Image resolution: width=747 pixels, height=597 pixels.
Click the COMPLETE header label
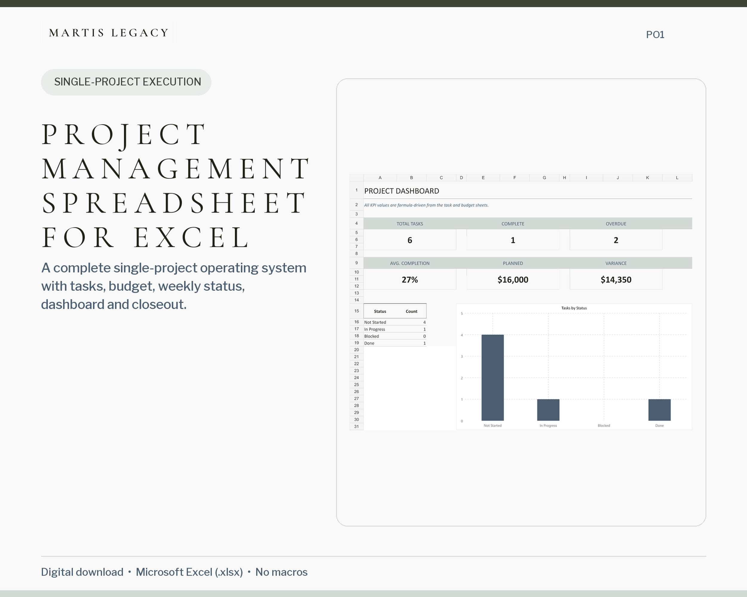click(x=513, y=224)
